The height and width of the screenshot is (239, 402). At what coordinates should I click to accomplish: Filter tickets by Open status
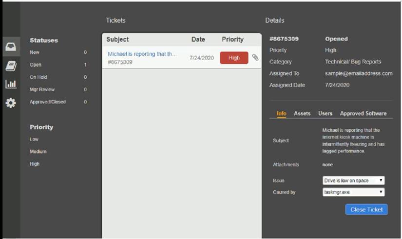coord(36,65)
